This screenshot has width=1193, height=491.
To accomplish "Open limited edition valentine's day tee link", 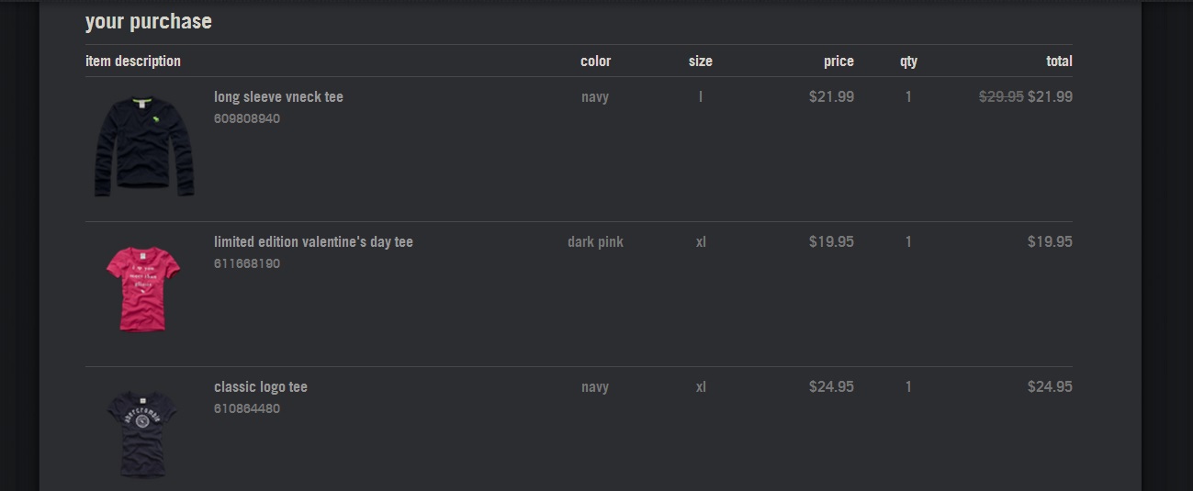I will pos(313,242).
